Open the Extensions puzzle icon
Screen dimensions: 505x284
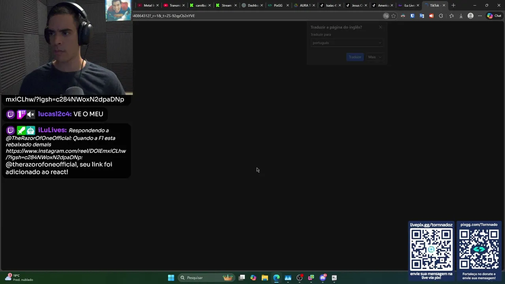(441, 16)
